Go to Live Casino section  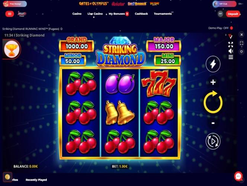95,14
